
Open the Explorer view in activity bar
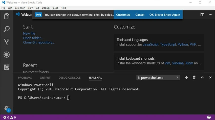click(x=7, y=16)
